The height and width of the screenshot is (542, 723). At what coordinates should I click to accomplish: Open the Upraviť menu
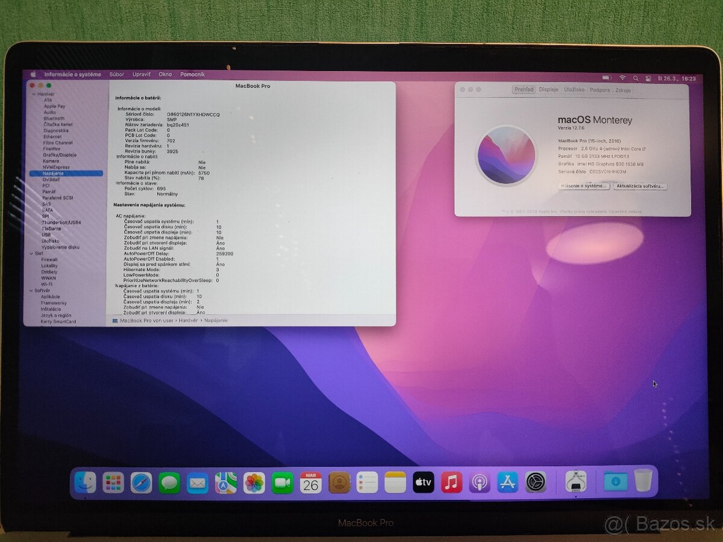tap(142, 74)
